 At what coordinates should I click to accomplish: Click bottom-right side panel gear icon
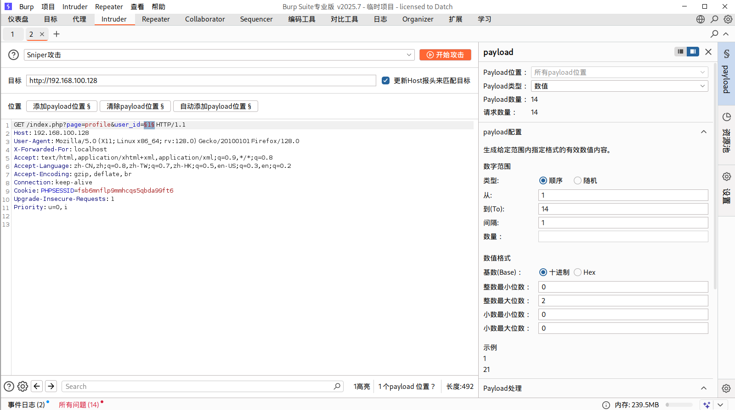[726, 388]
